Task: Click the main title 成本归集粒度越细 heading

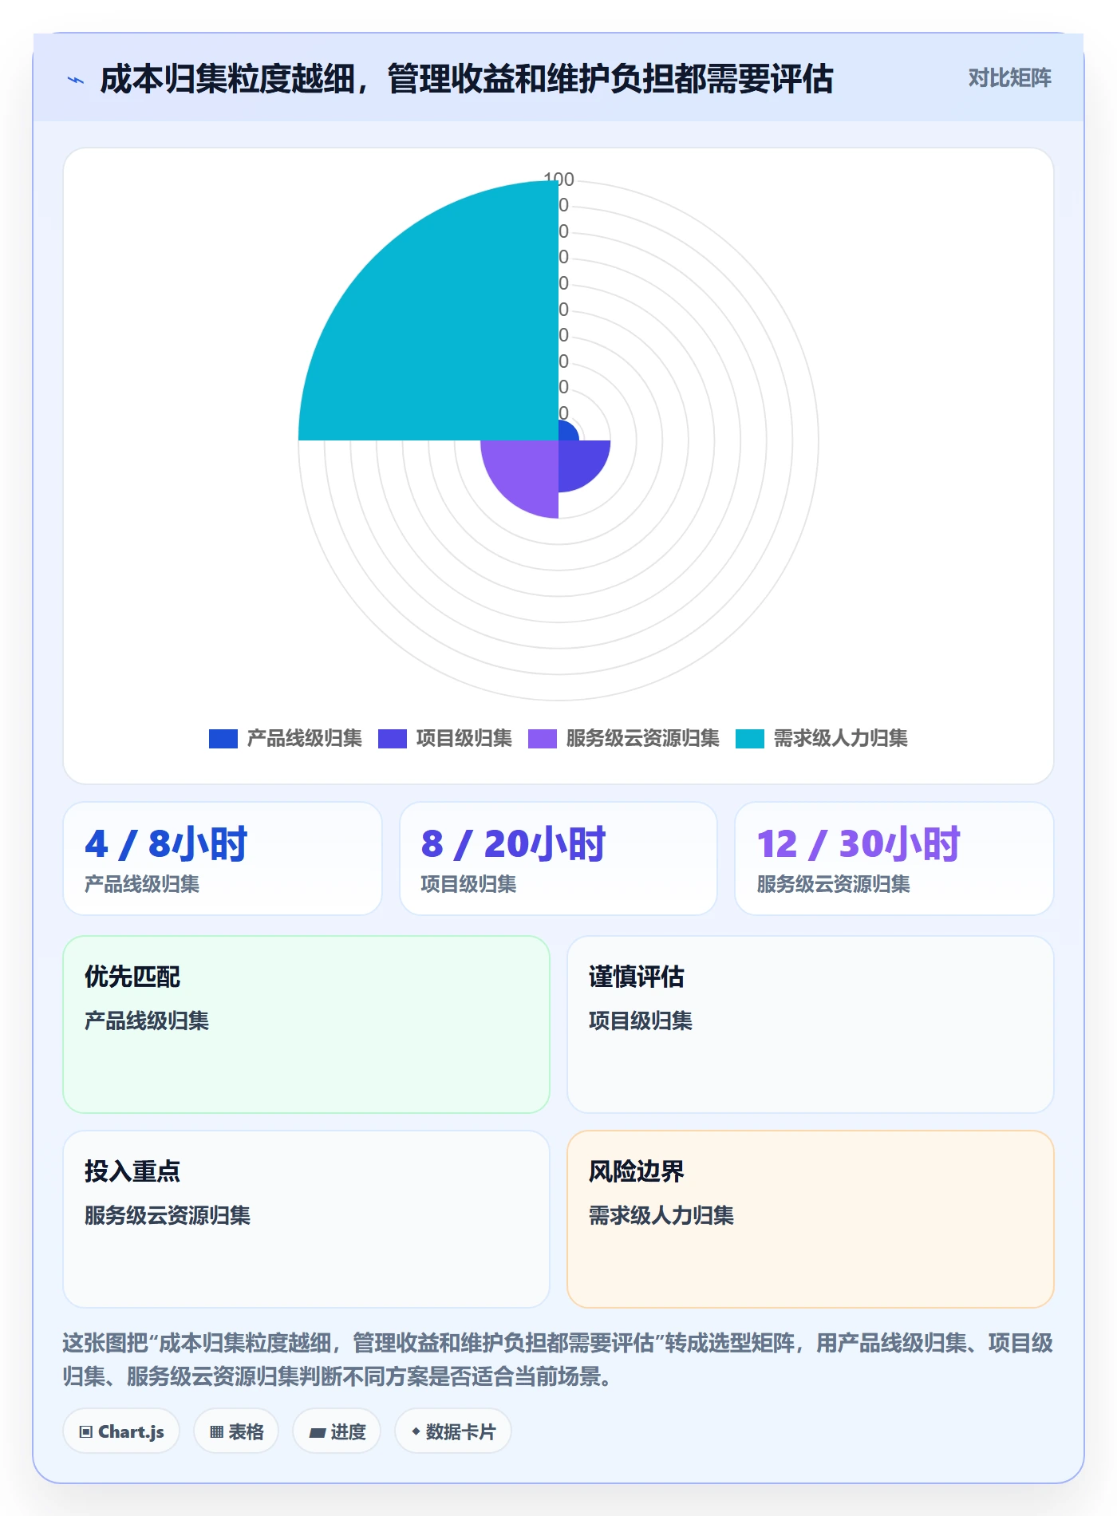Action: click(467, 79)
